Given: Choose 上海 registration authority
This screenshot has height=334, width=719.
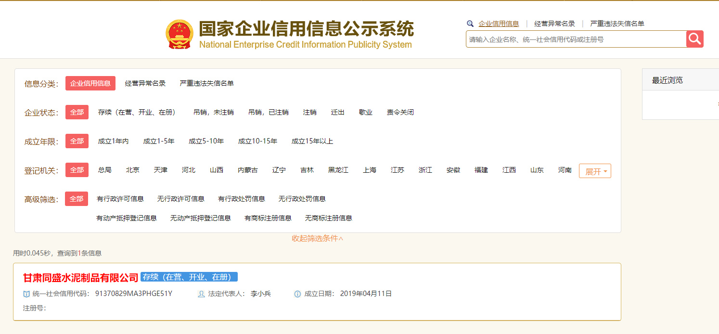Looking at the screenshot, I should [370, 170].
